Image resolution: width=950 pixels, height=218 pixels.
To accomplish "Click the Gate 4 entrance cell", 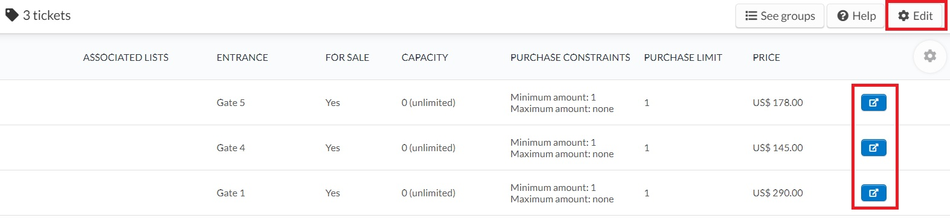I will (231, 148).
